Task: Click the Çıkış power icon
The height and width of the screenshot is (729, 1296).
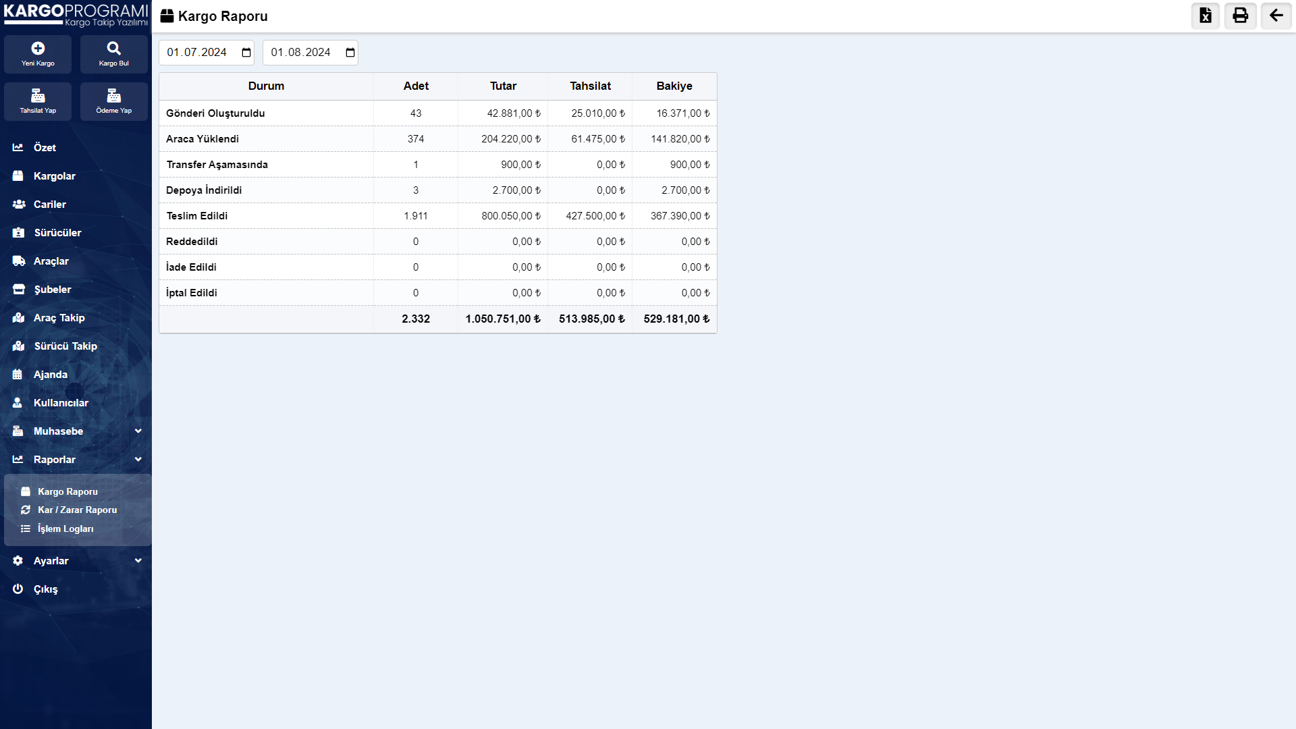Action: pos(18,589)
